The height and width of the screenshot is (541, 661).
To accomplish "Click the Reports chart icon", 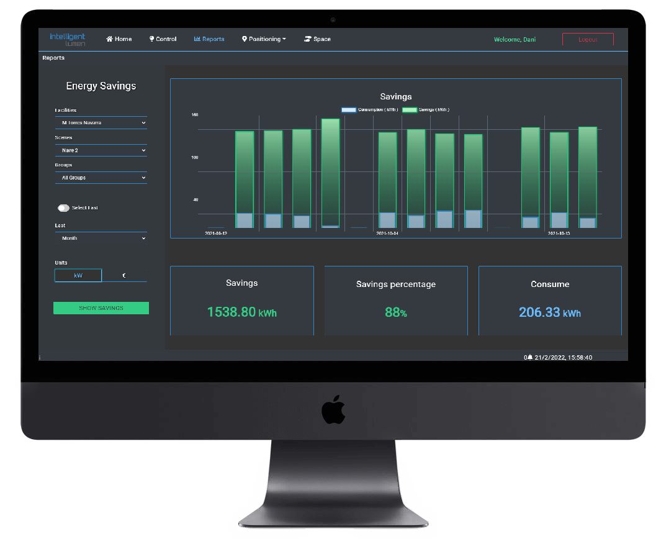I will pyautogui.click(x=197, y=39).
